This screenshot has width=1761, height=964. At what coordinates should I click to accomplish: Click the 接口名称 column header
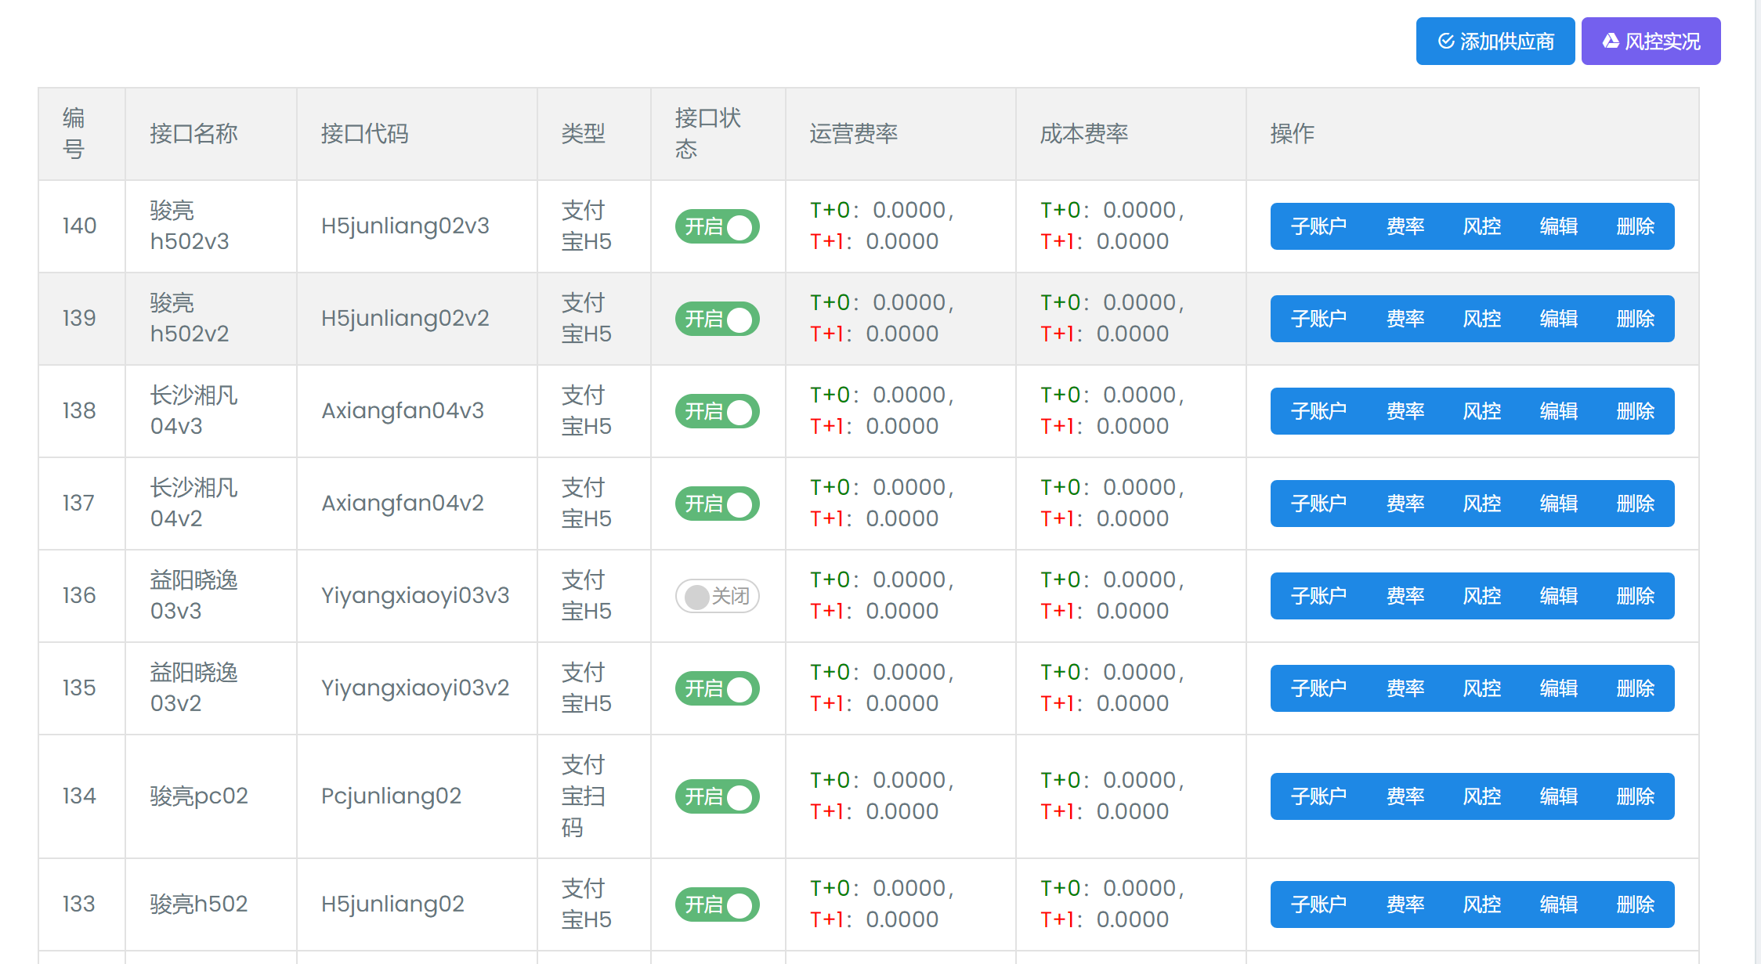[x=193, y=134]
